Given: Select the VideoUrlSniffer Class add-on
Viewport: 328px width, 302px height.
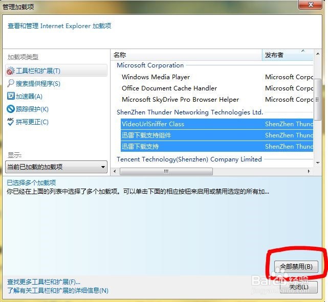Looking at the screenshot, I should [217, 124].
